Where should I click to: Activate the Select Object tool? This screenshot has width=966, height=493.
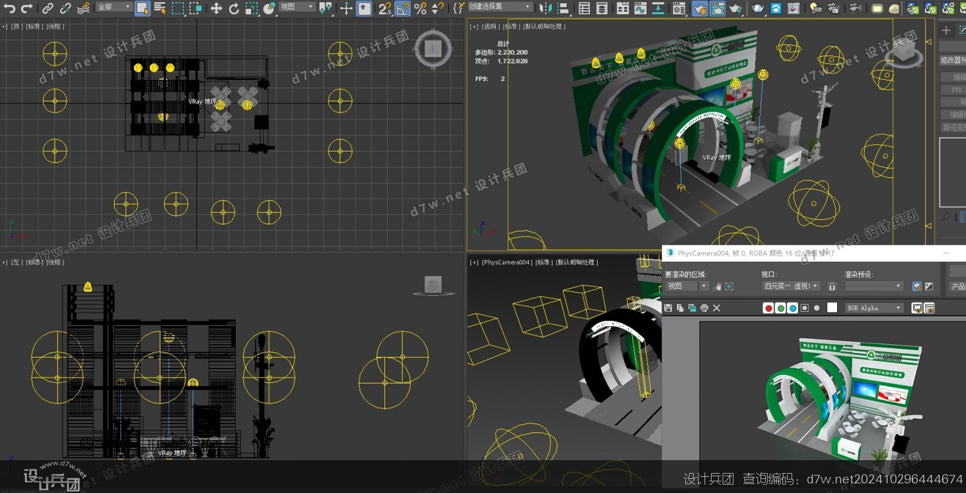142,8
